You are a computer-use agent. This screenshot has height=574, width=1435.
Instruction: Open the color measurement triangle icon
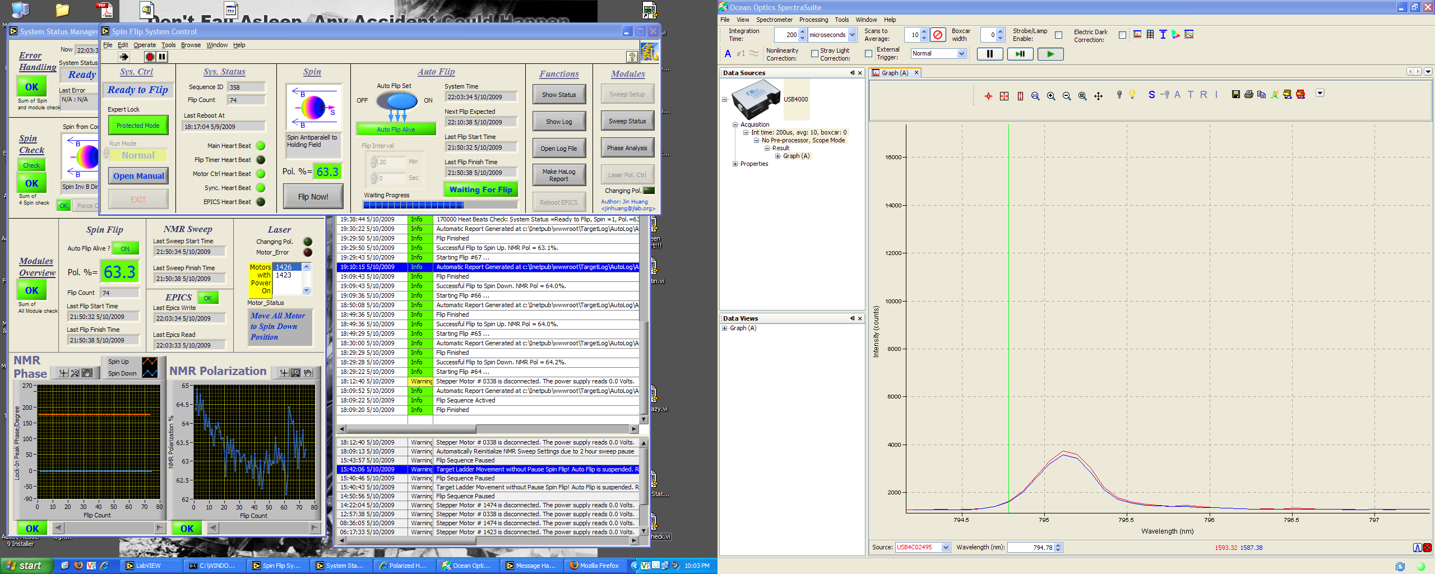coord(1176,35)
